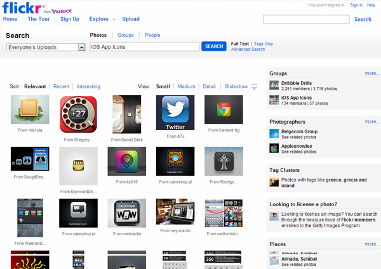Switch to Medium view
This screenshot has width=381, height=269.
[x=186, y=86]
